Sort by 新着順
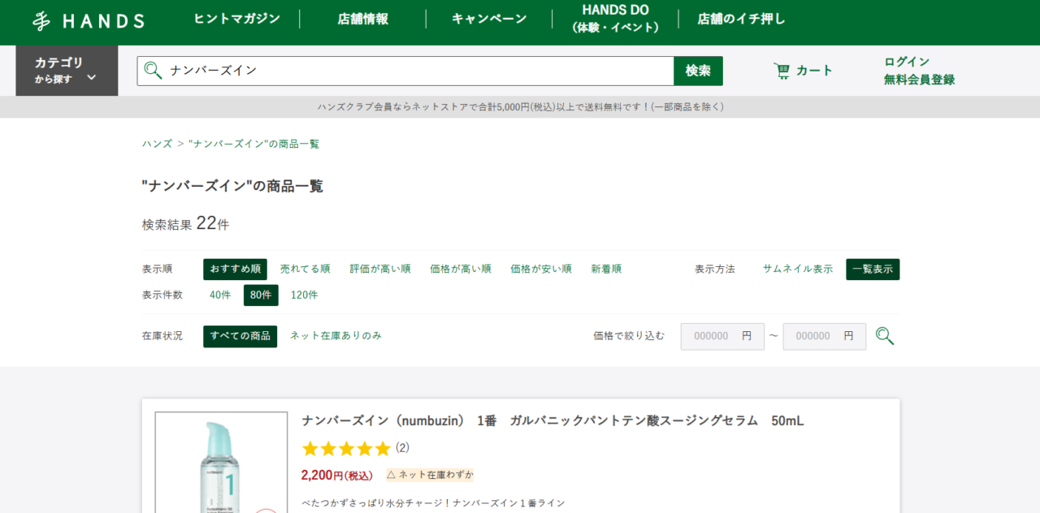The image size is (1040, 513). pyautogui.click(x=606, y=269)
